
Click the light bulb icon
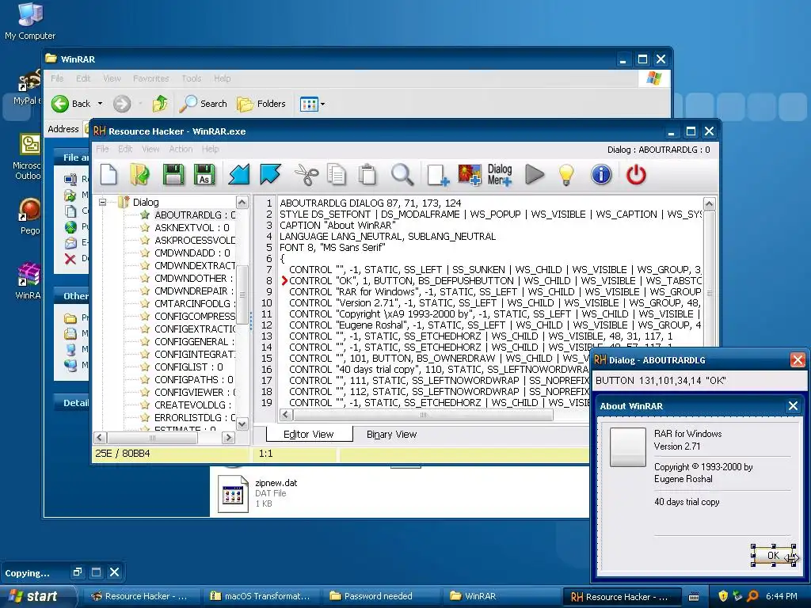(566, 174)
